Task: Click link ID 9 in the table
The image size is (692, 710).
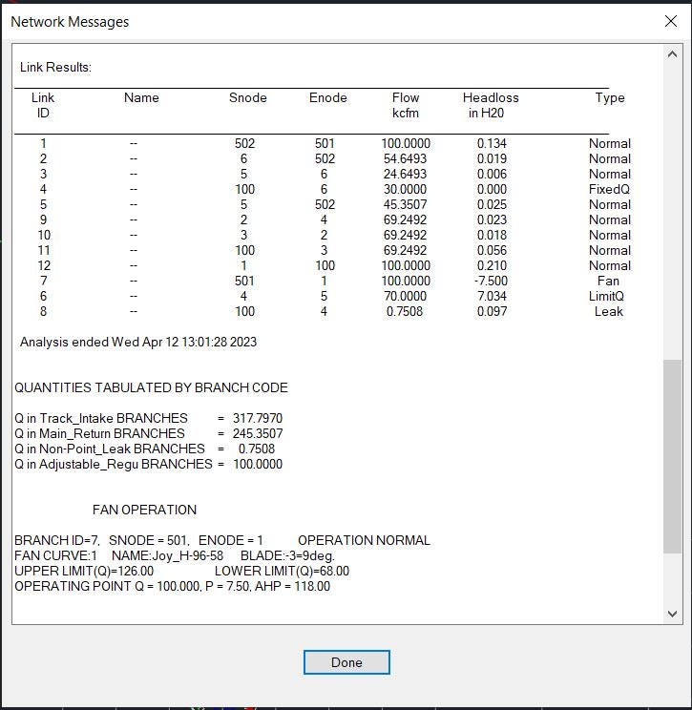Action: [x=44, y=220]
